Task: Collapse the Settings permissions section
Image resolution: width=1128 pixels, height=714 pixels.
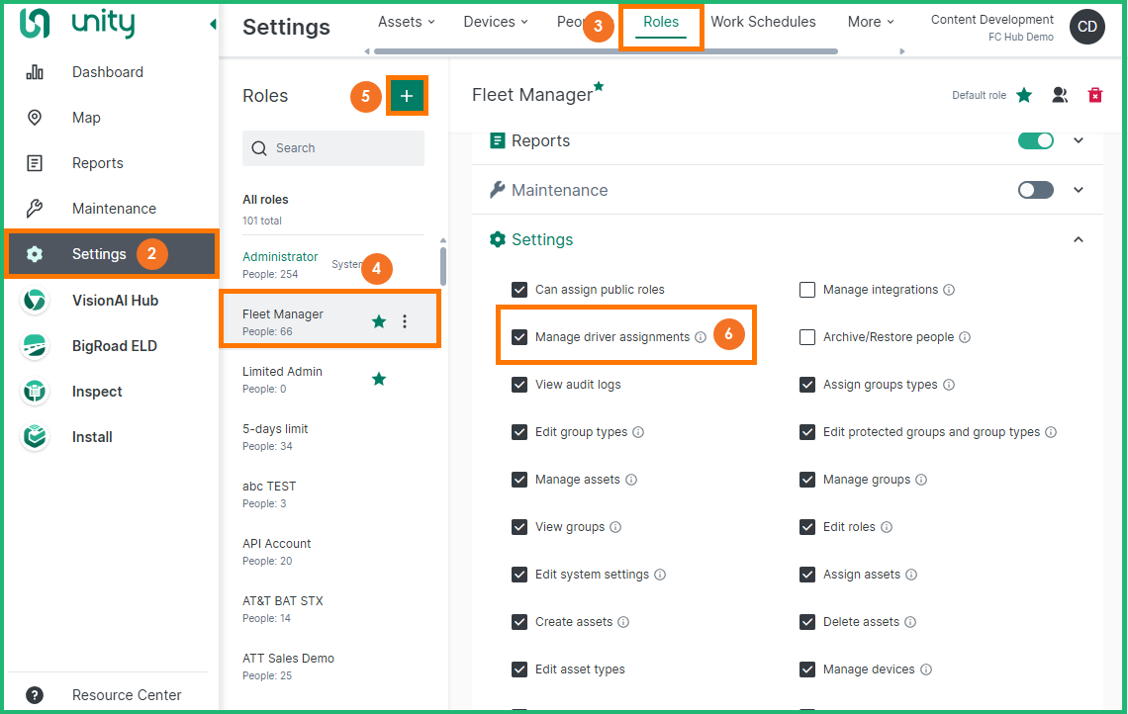Action: tap(1079, 239)
